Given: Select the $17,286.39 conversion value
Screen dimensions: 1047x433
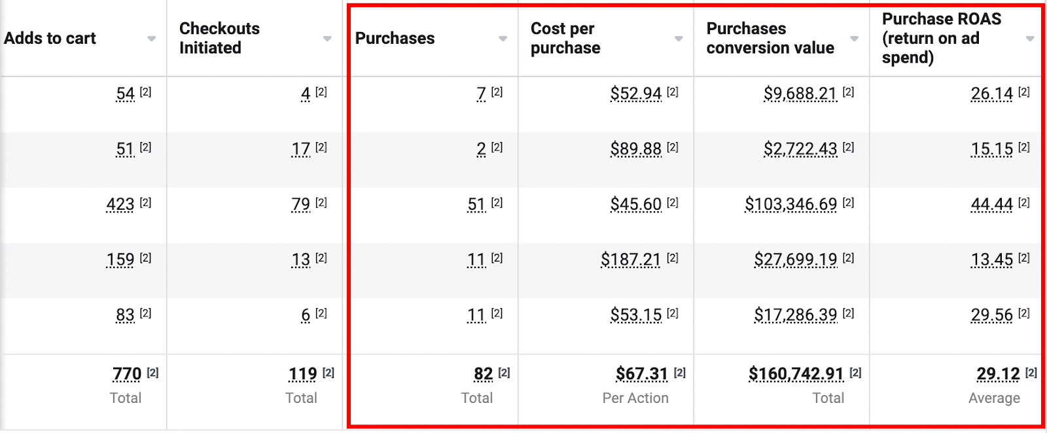Looking at the screenshot, I should tap(796, 315).
